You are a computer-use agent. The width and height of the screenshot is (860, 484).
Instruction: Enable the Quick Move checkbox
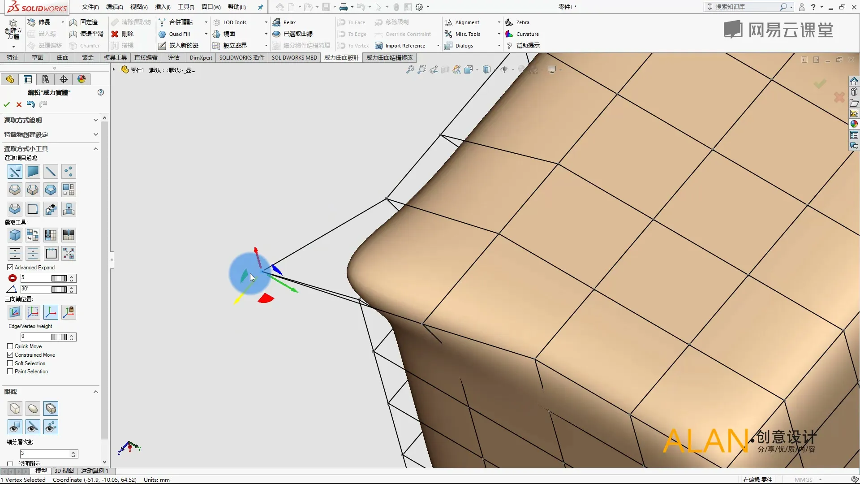click(10, 346)
